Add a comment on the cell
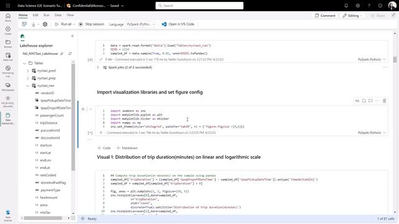The image size is (399, 224). tap(370, 101)
